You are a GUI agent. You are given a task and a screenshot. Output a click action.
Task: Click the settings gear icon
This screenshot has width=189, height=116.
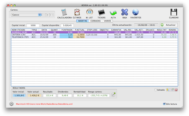(x=11, y=104)
